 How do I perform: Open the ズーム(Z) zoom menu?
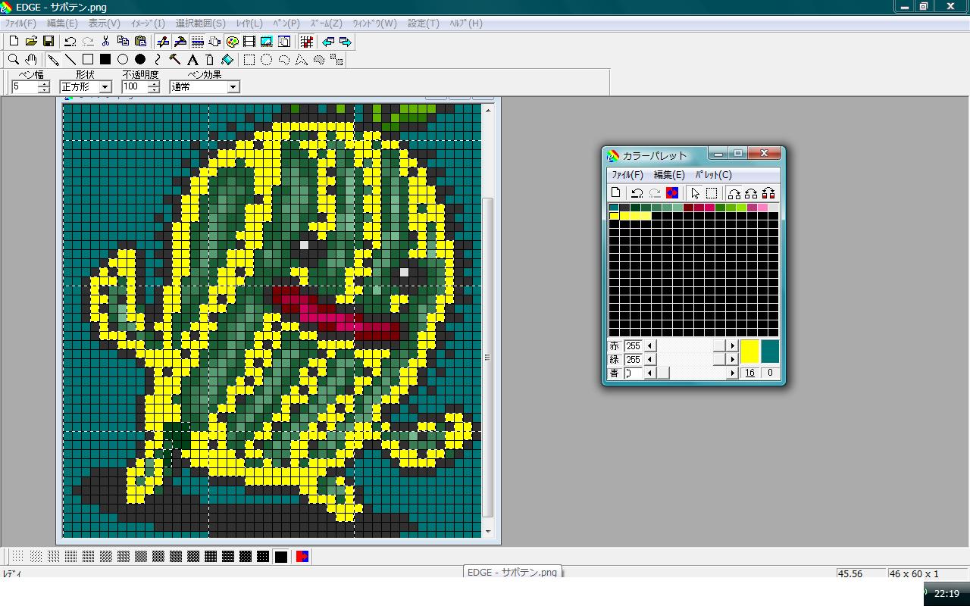[x=327, y=23]
